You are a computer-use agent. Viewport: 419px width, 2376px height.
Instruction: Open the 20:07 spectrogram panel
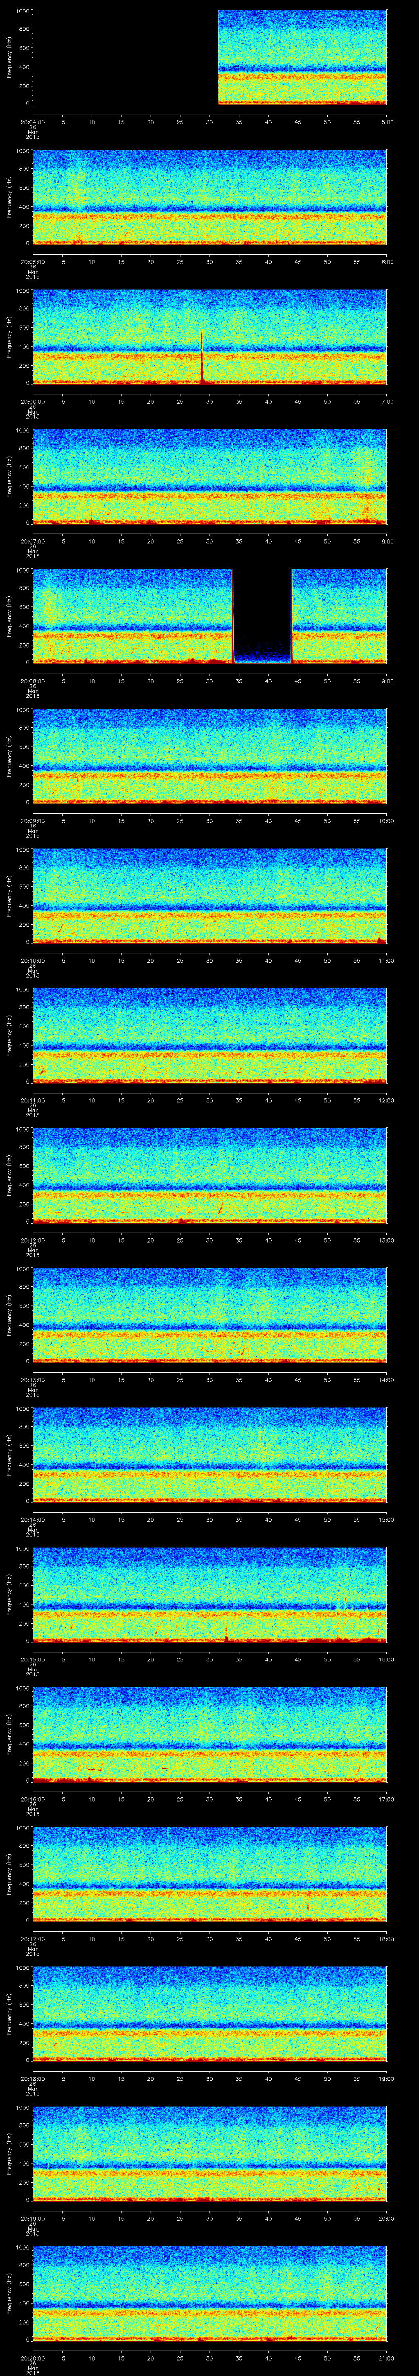(209, 477)
